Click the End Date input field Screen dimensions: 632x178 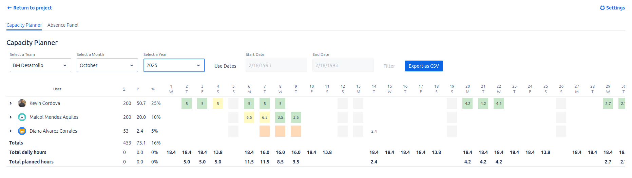343,65
